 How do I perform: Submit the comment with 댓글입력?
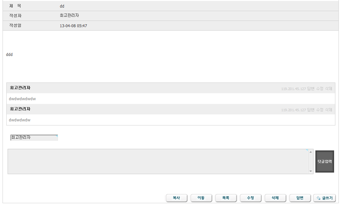(x=325, y=161)
